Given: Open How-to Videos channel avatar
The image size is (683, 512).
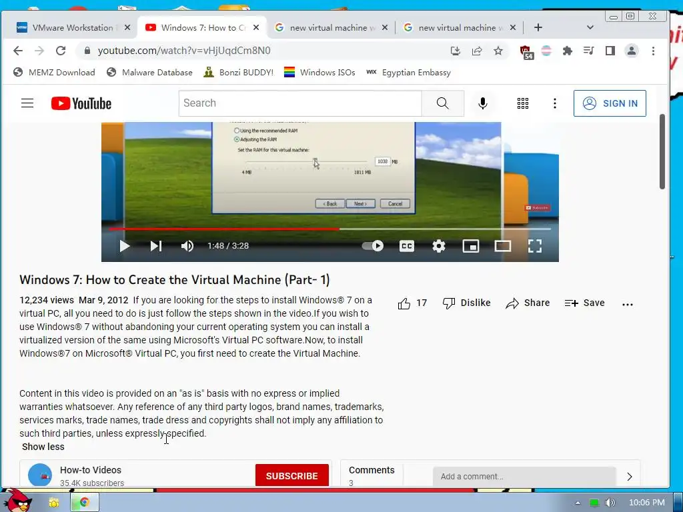Looking at the screenshot, I should click(x=40, y=475).
